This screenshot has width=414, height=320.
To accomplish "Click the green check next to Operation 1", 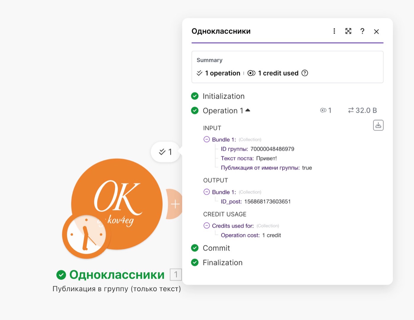I will click(195, 111).
